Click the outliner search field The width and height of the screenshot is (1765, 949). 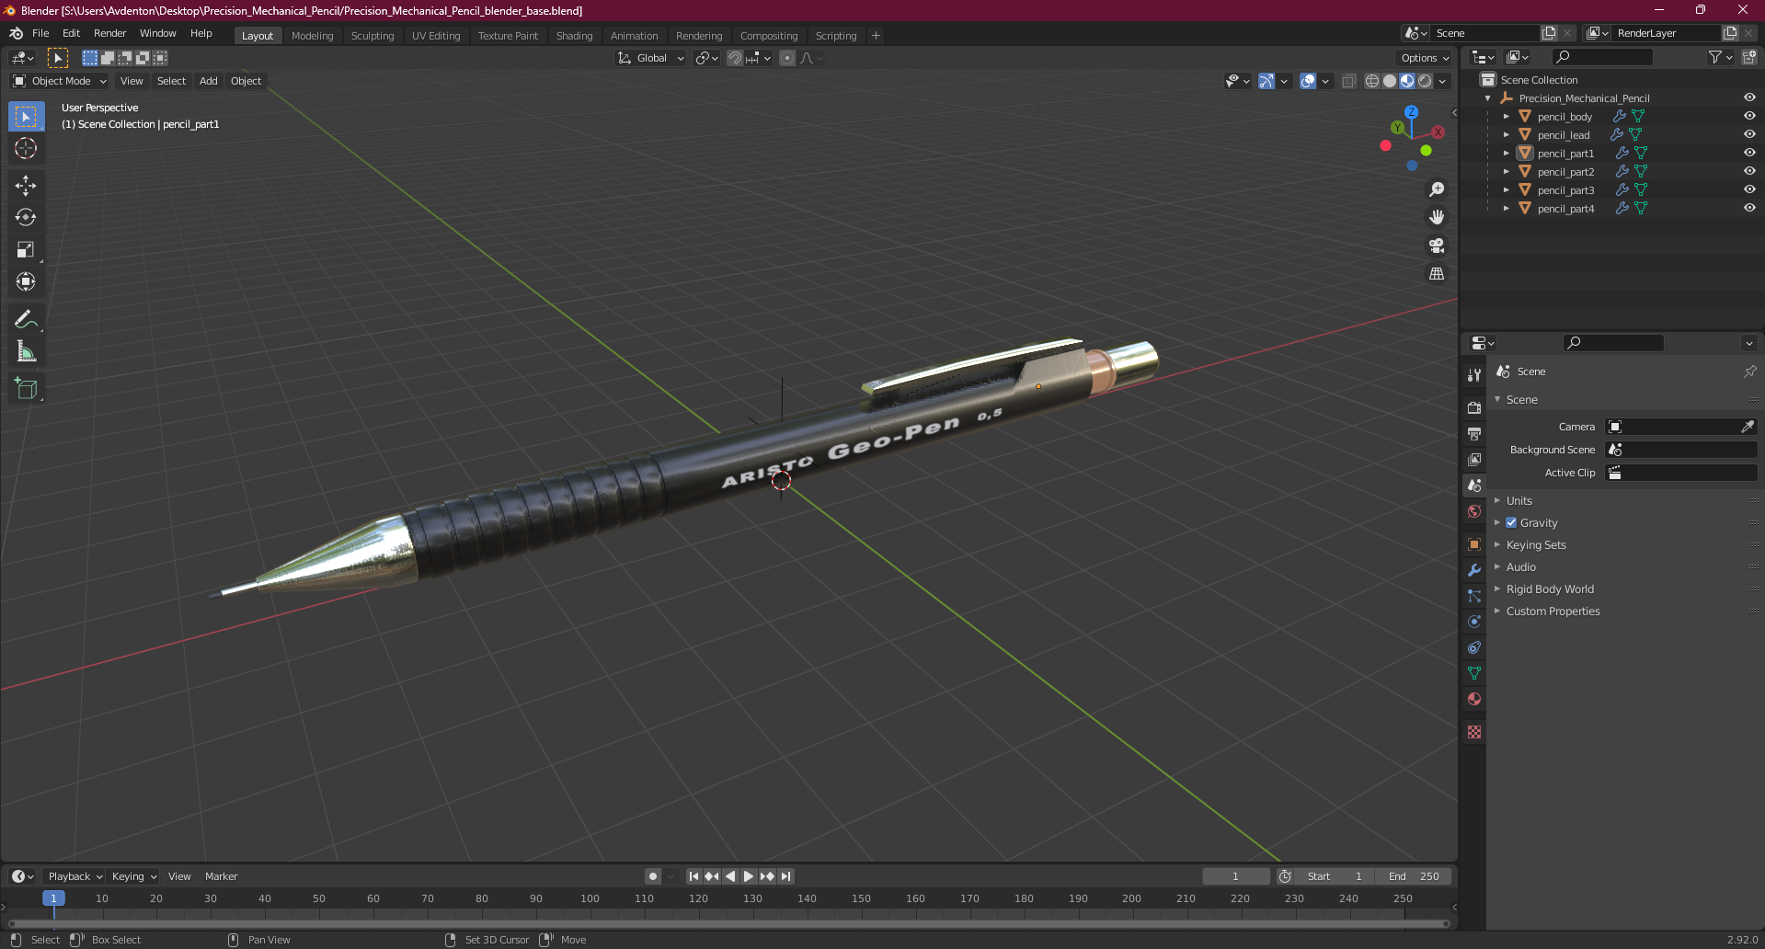pos(1601,57)
